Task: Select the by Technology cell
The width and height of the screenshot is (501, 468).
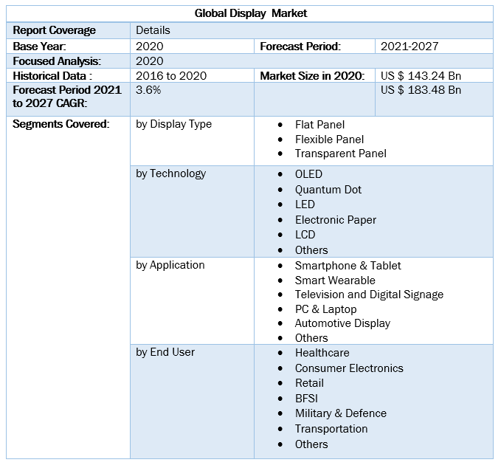Action: (x=170, y=173)
